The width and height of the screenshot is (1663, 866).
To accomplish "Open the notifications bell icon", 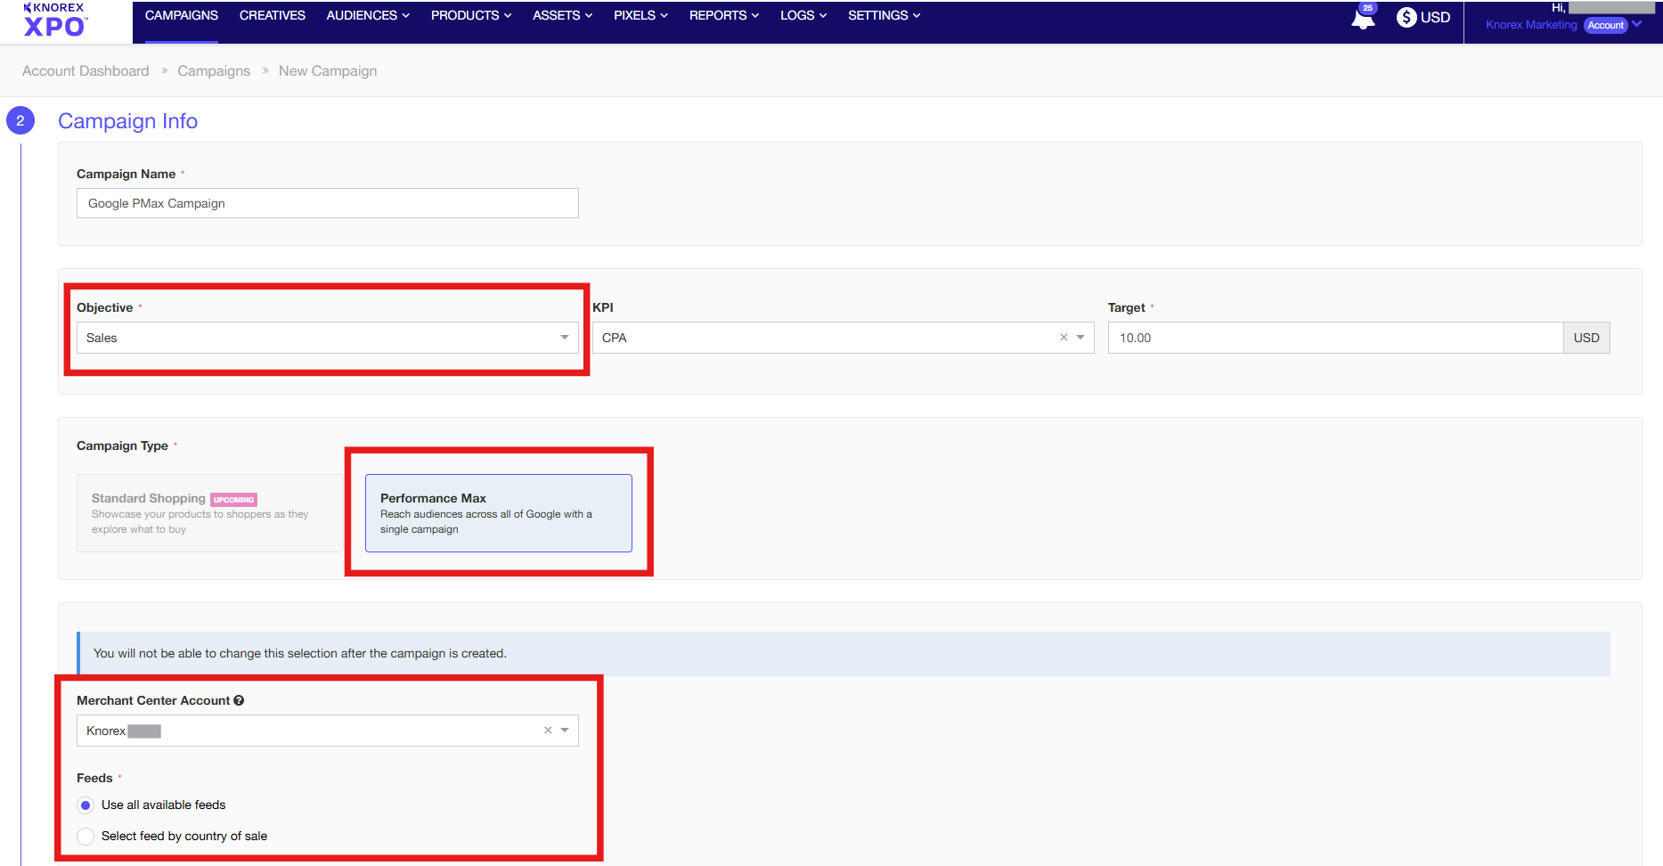I will (x=1363, y=17).
